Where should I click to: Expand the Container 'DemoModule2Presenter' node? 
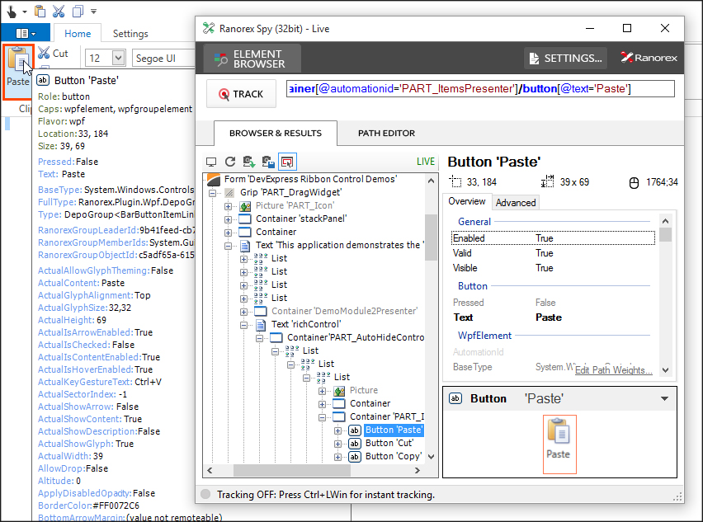click(244, 312)
